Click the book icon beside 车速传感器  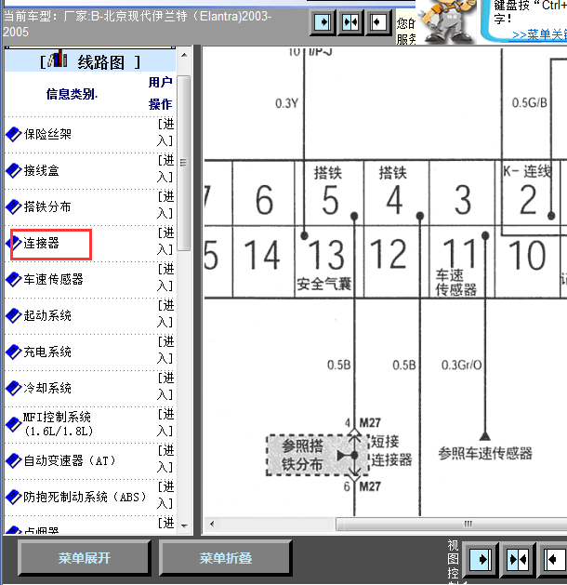pyautogui.click(x=13, y=279)
